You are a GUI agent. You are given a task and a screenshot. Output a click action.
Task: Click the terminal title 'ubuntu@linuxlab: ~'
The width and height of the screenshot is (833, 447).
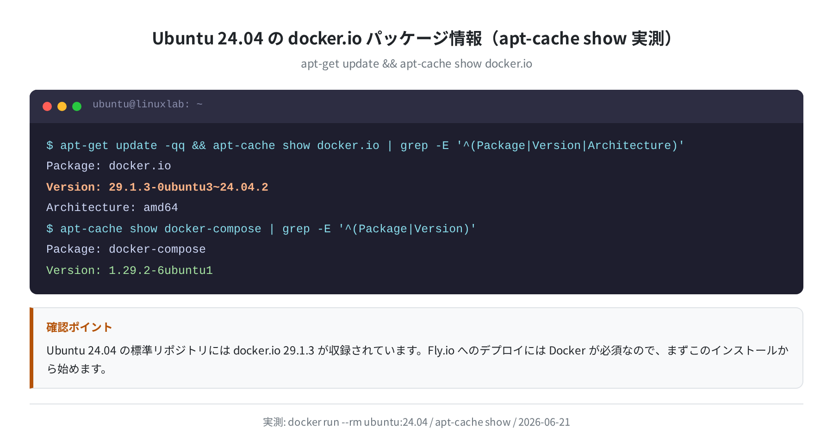pyautogui.click(x=148, y=105)
